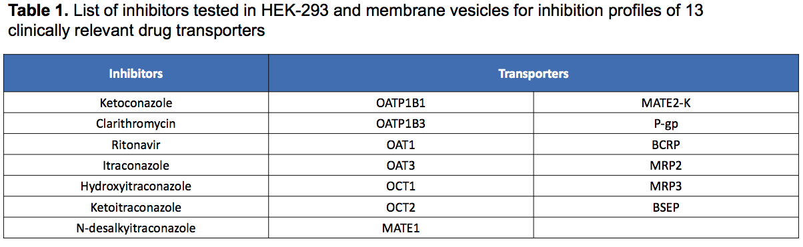The width and height of the screenshot is (803, 247).
Task: Click the Hydroxyitraconazole cell
Action: [x=136, y=186]
